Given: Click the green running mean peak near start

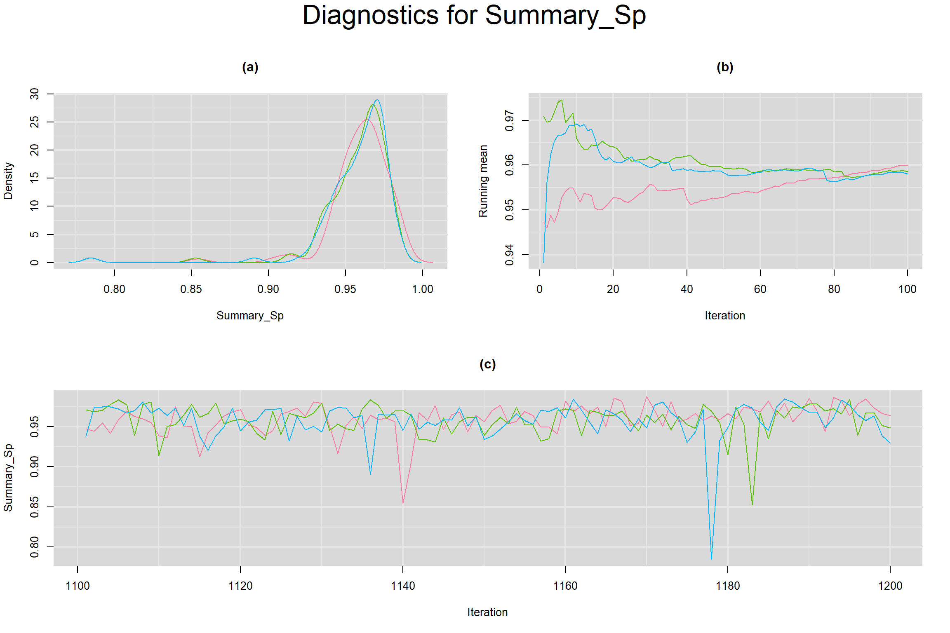Looking at the screenshot, I should tap(561, 100).
